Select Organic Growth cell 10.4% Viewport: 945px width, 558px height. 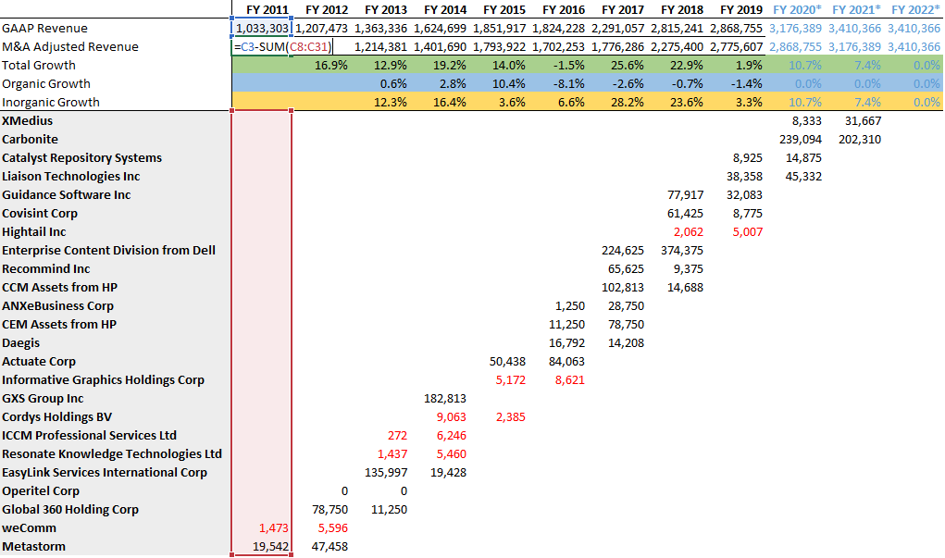(509, 84)
